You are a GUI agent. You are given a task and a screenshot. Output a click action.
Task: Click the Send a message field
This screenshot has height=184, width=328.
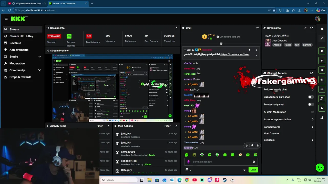click(221, 162)
